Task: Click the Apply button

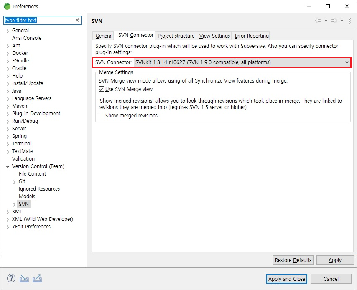Action: pyautogui.click(x=335, y=260)
